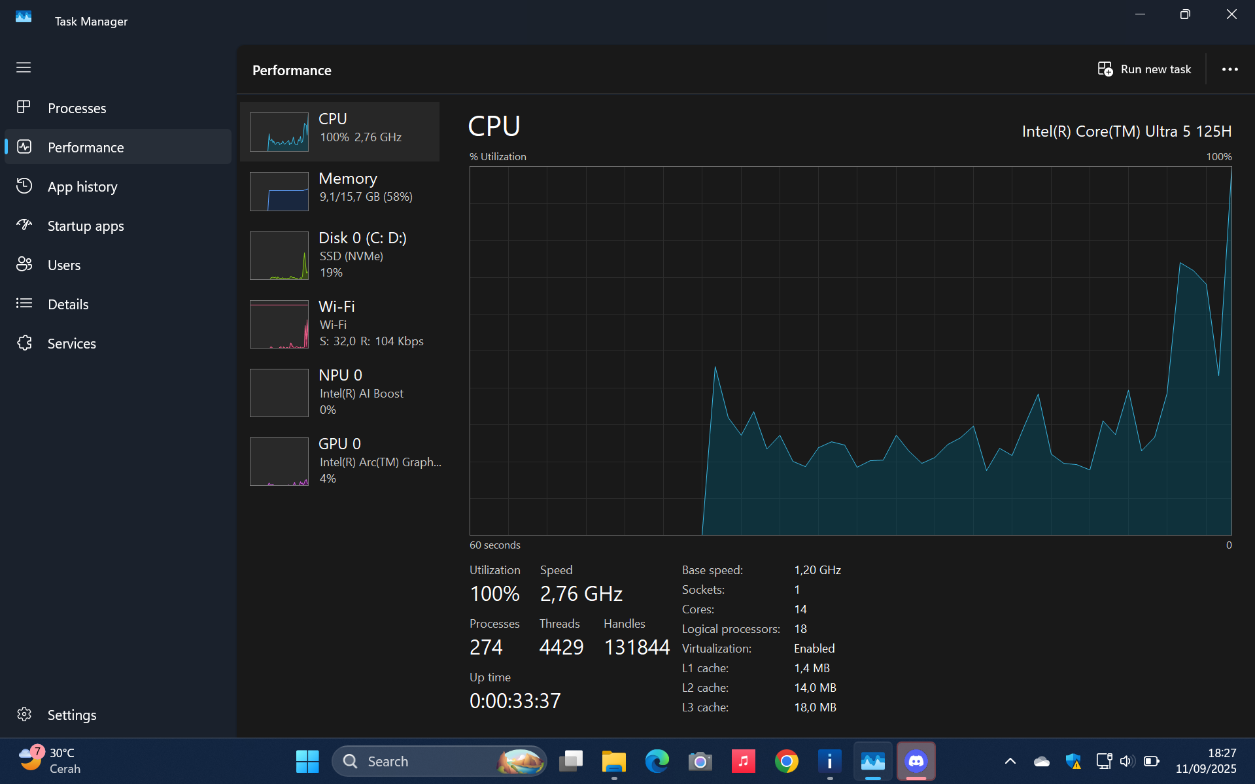
Task: Click the Handles value 131844
Action: click(x=637, y=647)
